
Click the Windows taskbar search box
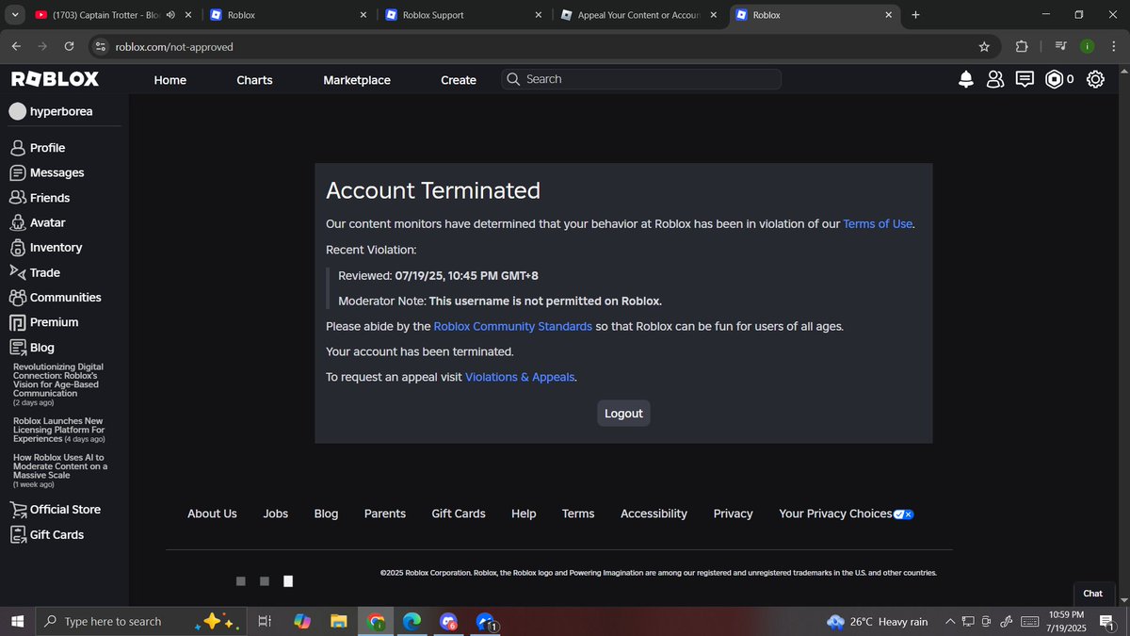click(x=141, y=622)
